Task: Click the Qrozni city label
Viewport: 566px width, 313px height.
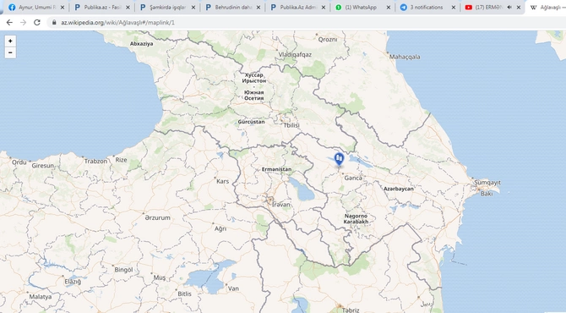Action: pos(328,40)
